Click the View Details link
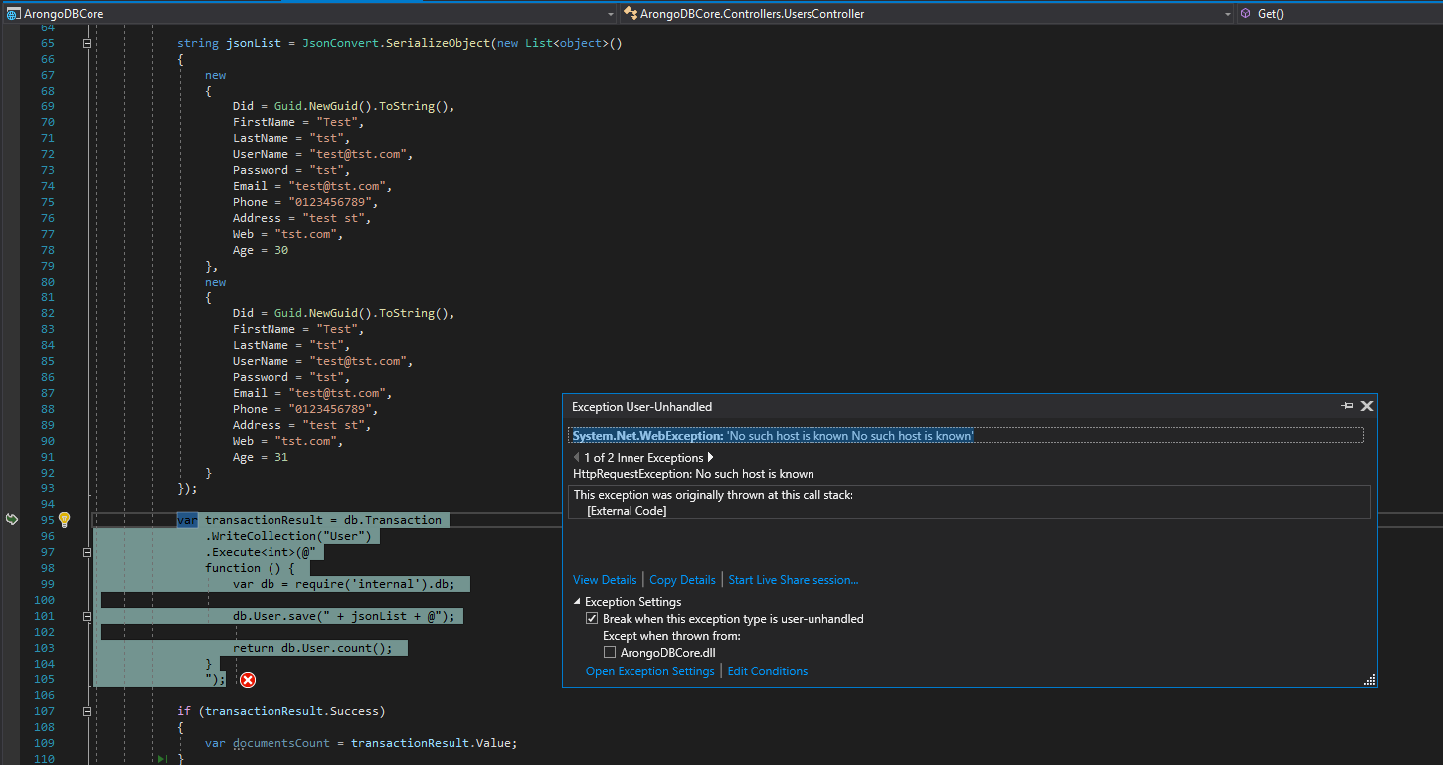1443x765 pixels. pos(605,580)
